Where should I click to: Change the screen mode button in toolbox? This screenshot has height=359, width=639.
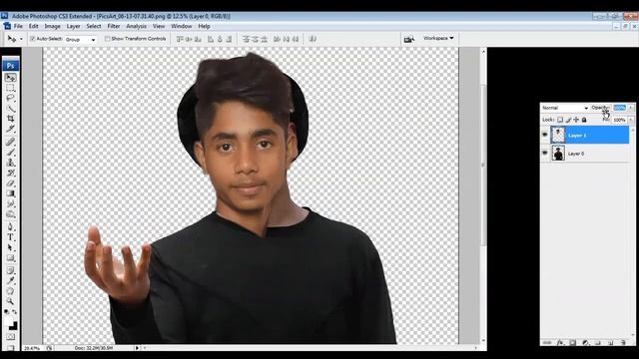tap(11, 347)
